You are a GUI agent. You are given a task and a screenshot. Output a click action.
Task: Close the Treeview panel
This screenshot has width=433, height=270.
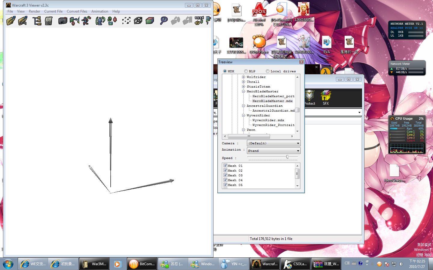pyautogui.click(x=301, y=62)
